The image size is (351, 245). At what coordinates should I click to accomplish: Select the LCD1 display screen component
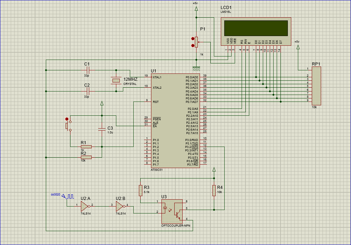(x=256, y=32)
